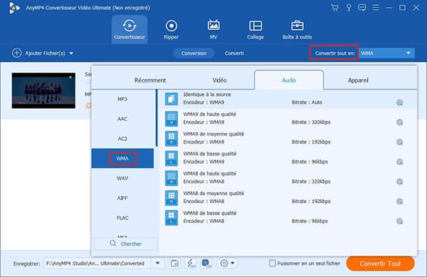Click the Enregistrer output path field
The height and width of the screenshot is (277, 427).
tap(97, 263)
